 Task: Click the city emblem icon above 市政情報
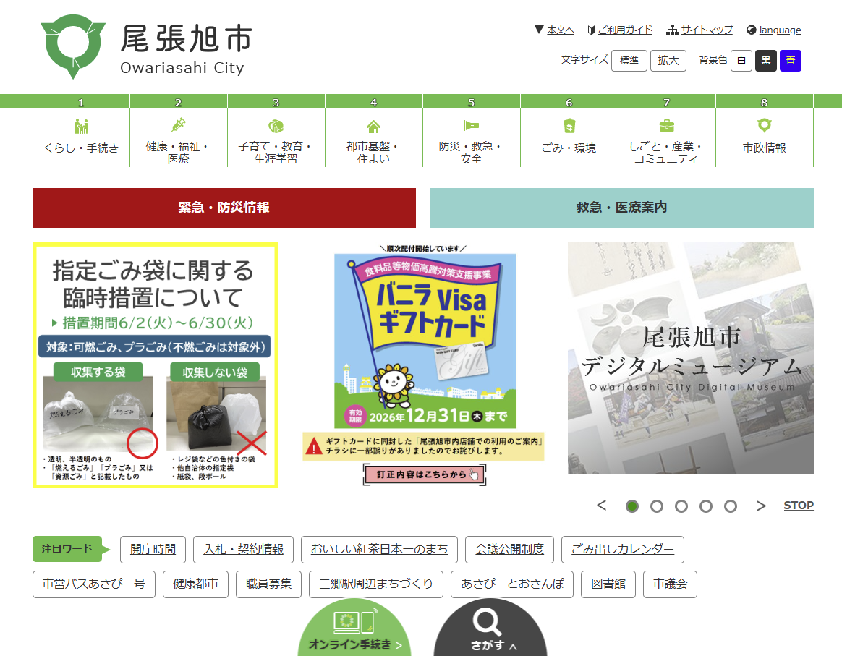(765, 126)
